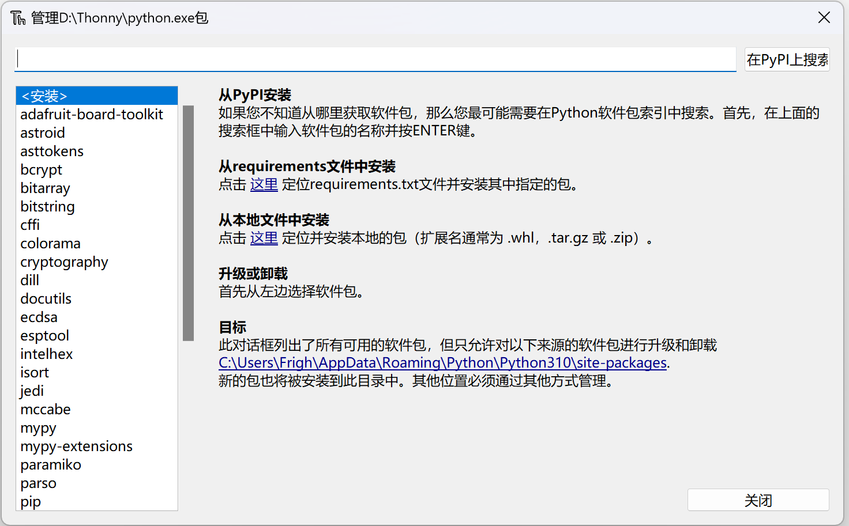The width and height of the screenshot is (849, 526).
Task: Select bcrypt from the package list
Action: [41, 169]
